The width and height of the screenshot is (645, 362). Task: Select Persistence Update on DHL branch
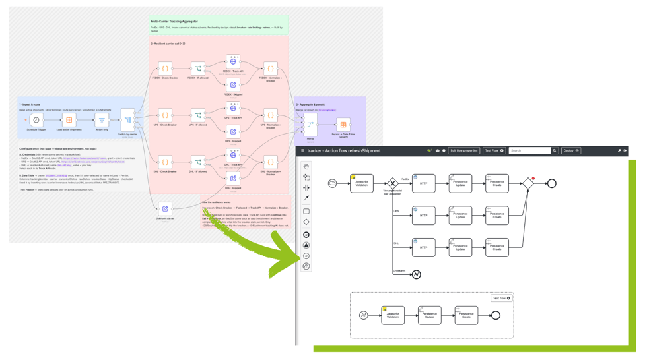click(x=460, y=247)
